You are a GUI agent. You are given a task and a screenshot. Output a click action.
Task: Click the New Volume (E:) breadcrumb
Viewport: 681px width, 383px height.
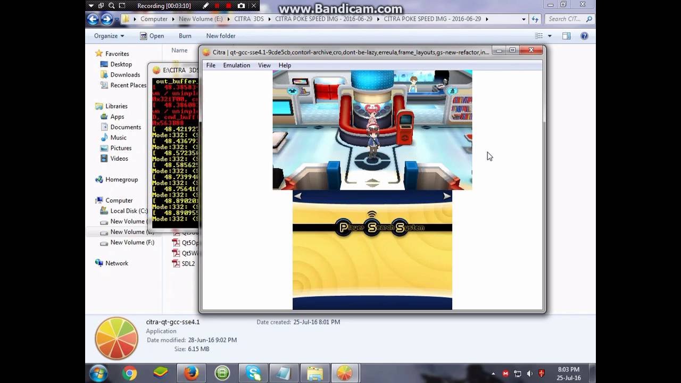pyautogui.click(x=201, y=19)
